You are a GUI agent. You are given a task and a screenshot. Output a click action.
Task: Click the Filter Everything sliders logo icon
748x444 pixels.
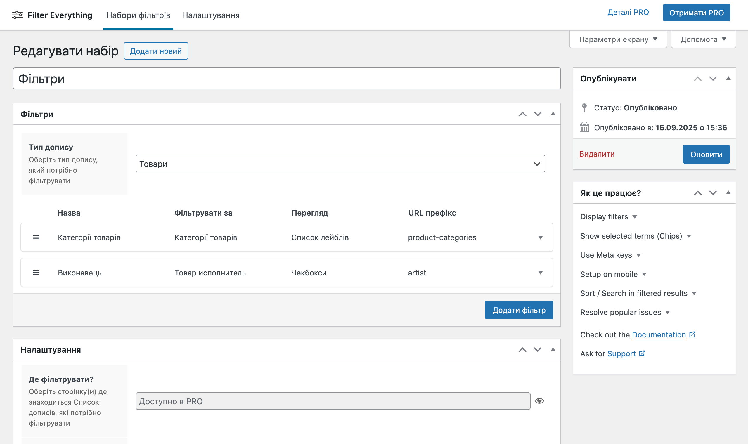point(17,15)
